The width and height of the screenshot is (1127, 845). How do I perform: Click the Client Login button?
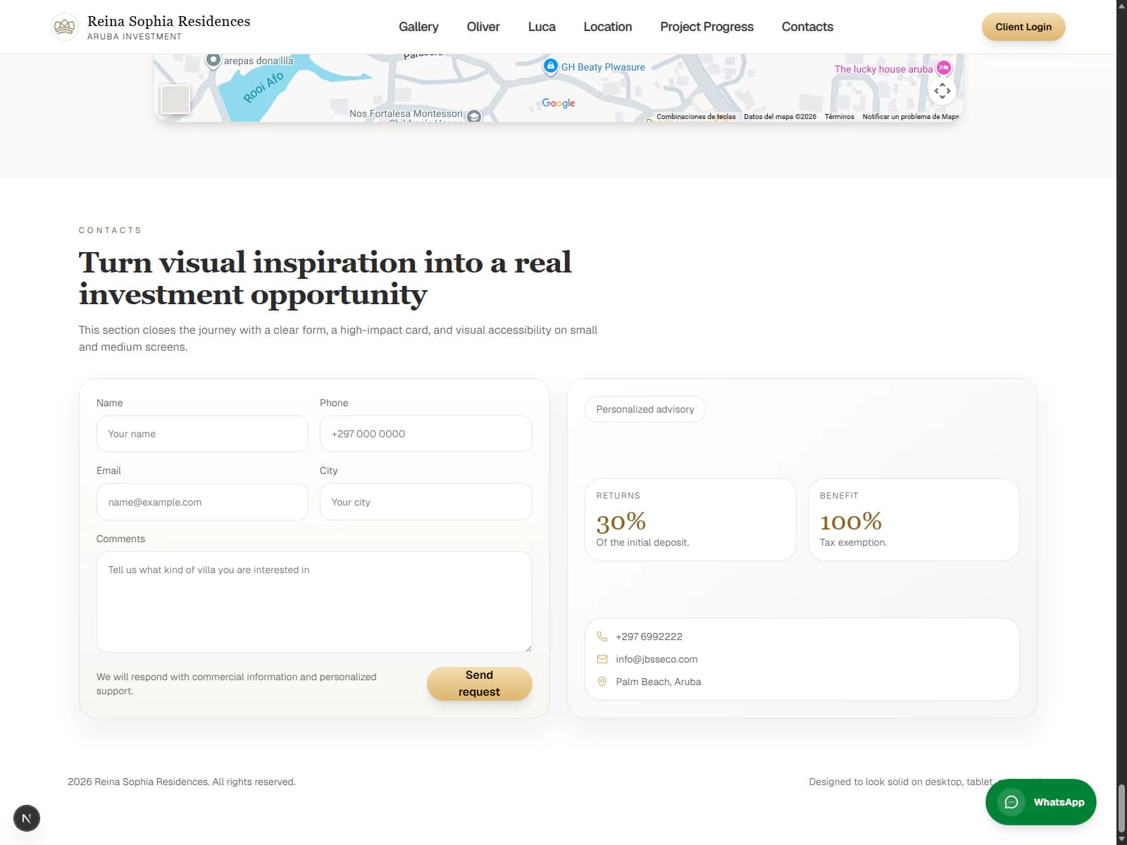coord(1023,27)
